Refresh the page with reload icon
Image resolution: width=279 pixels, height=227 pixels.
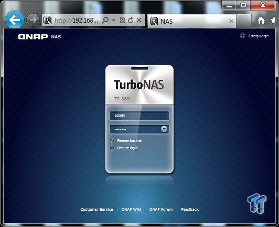click(x=131, y=20)
